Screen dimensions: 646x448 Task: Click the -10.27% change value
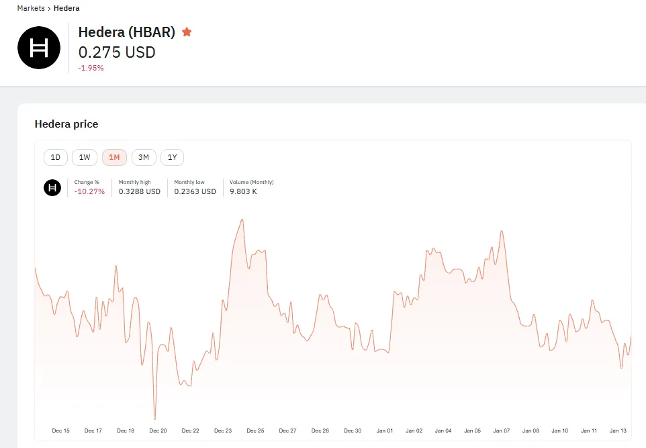[x=89, y=191]
